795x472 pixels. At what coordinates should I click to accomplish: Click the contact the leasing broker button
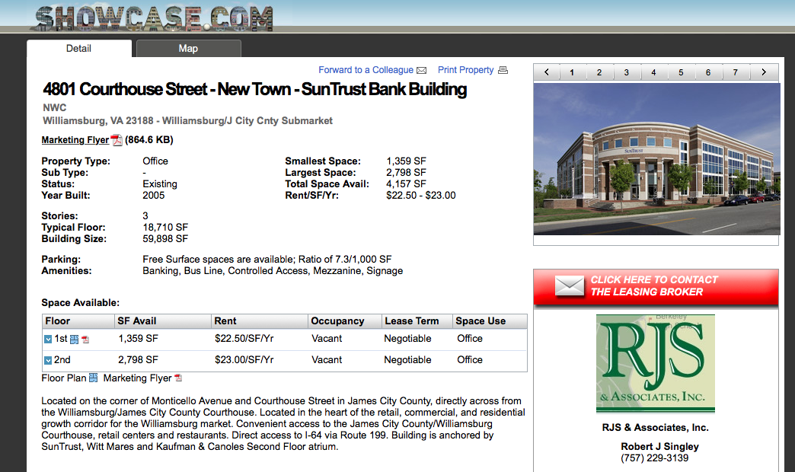pyautogui.click(x=656, y=286)
